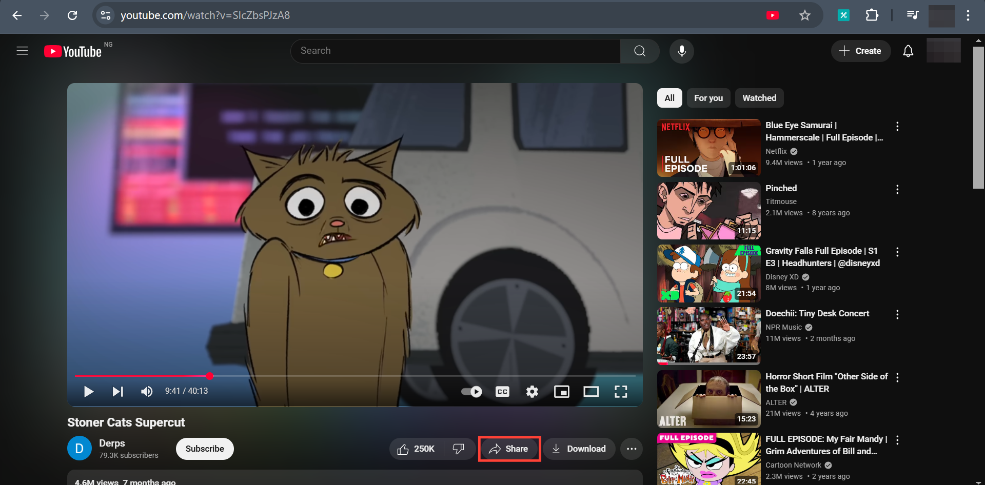The width and height of the screenshot is (985, 485).
Task: Open options menu for Horror Short Film video
Action: [x=897, y=377]
